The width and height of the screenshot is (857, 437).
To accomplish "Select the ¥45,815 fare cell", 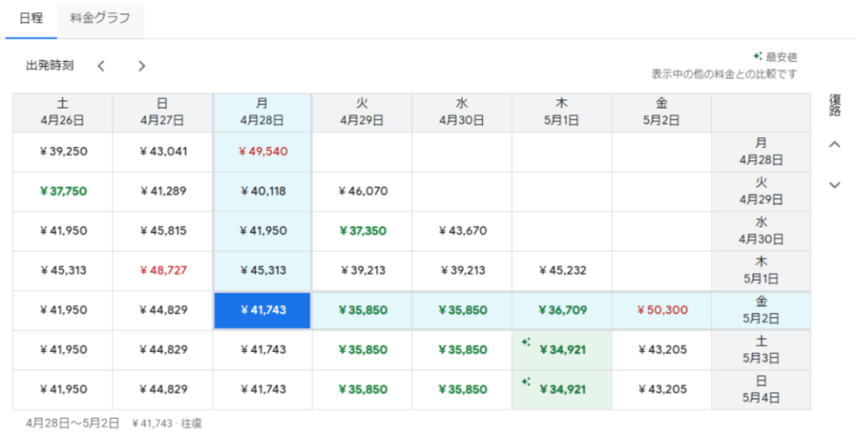I will coord(163,231).
